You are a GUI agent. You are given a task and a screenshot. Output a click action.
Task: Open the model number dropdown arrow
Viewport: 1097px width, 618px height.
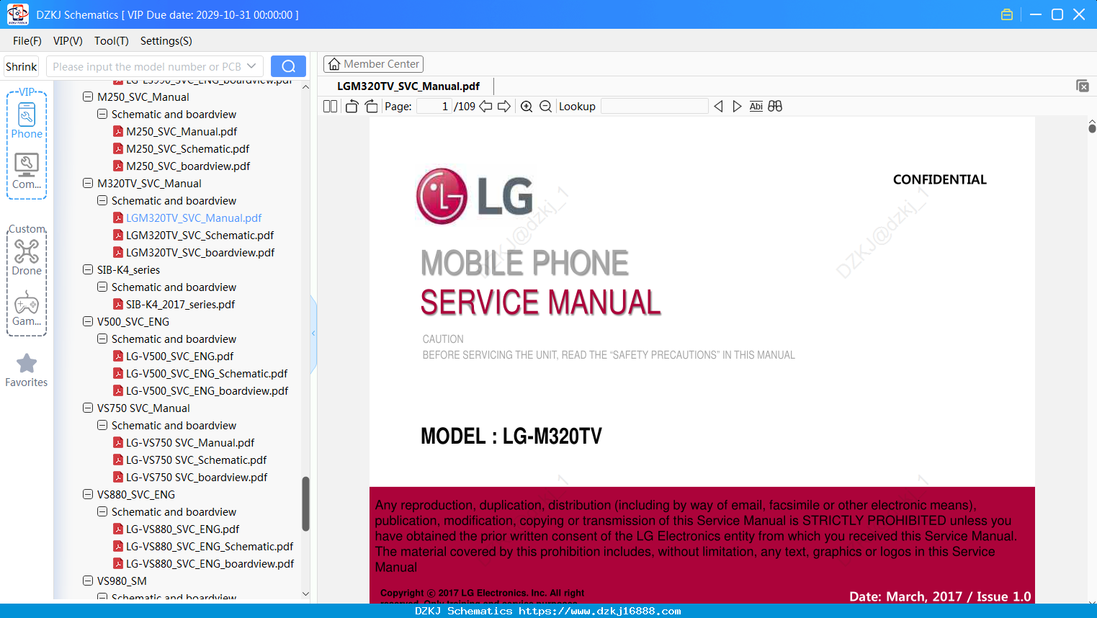pyautogui.click(x=251, y=66)
